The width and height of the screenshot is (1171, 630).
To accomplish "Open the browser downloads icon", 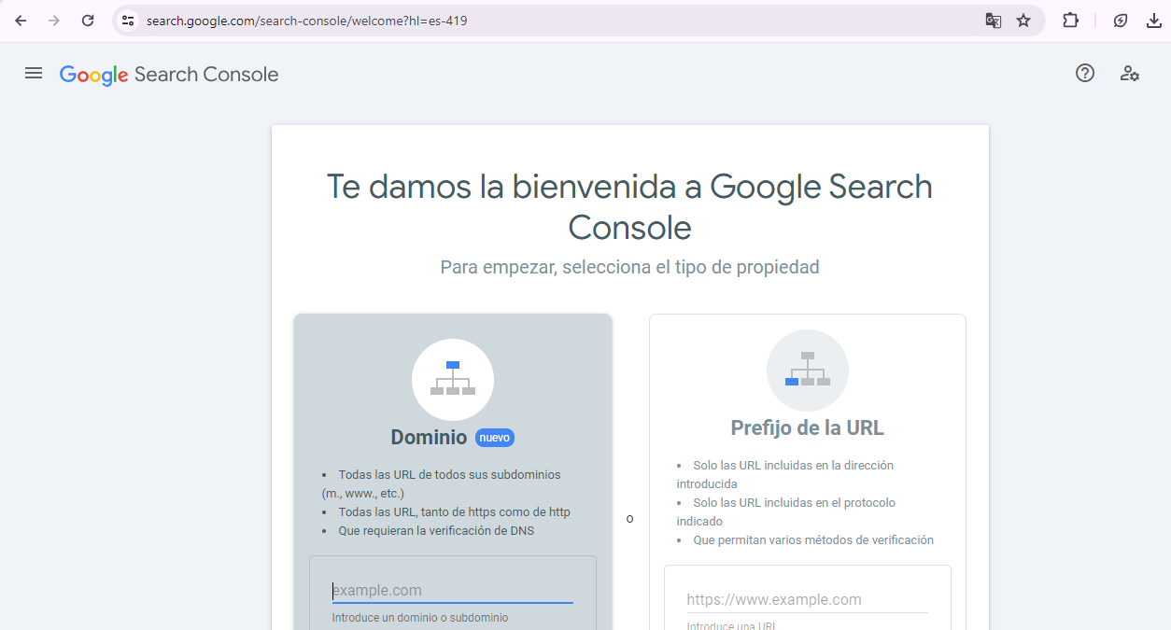I will click(x=1154, y=21).
